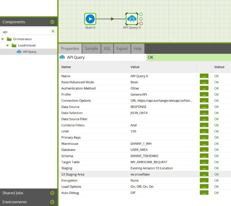The width and height of the screenshot is (231, 206).
Task: Open the Export tab
Action: tap(122, 48)
